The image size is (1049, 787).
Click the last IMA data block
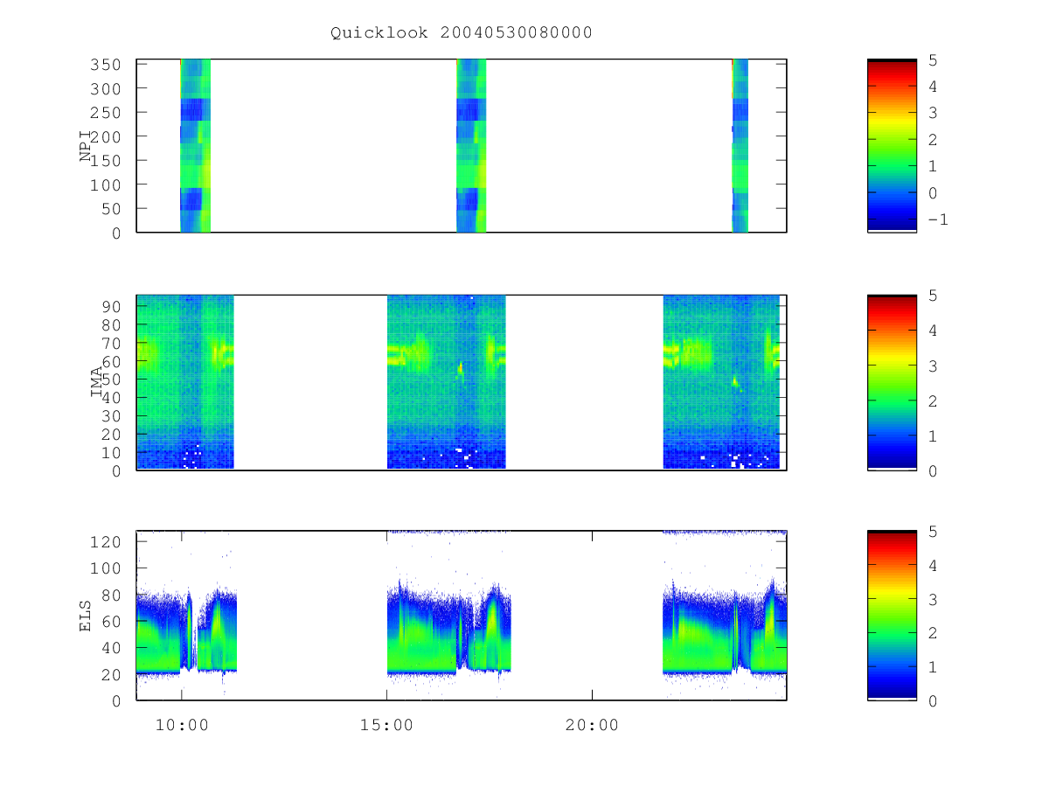click(721, 382)
